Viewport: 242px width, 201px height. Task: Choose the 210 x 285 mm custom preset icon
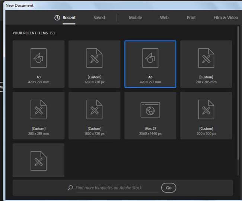pos(206,58)
